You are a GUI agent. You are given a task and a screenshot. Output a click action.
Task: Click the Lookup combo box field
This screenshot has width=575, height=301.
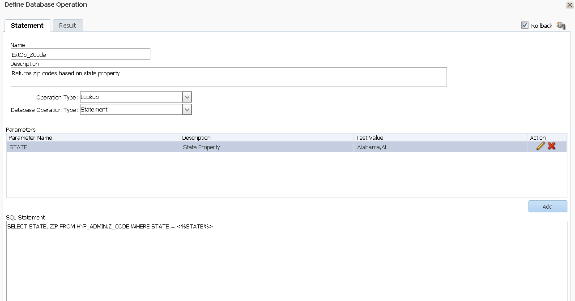pyautogui.click(x=131, y=97)
